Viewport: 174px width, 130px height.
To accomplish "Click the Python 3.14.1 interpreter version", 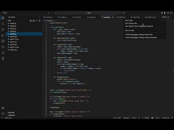I will (x=157, y=118).
